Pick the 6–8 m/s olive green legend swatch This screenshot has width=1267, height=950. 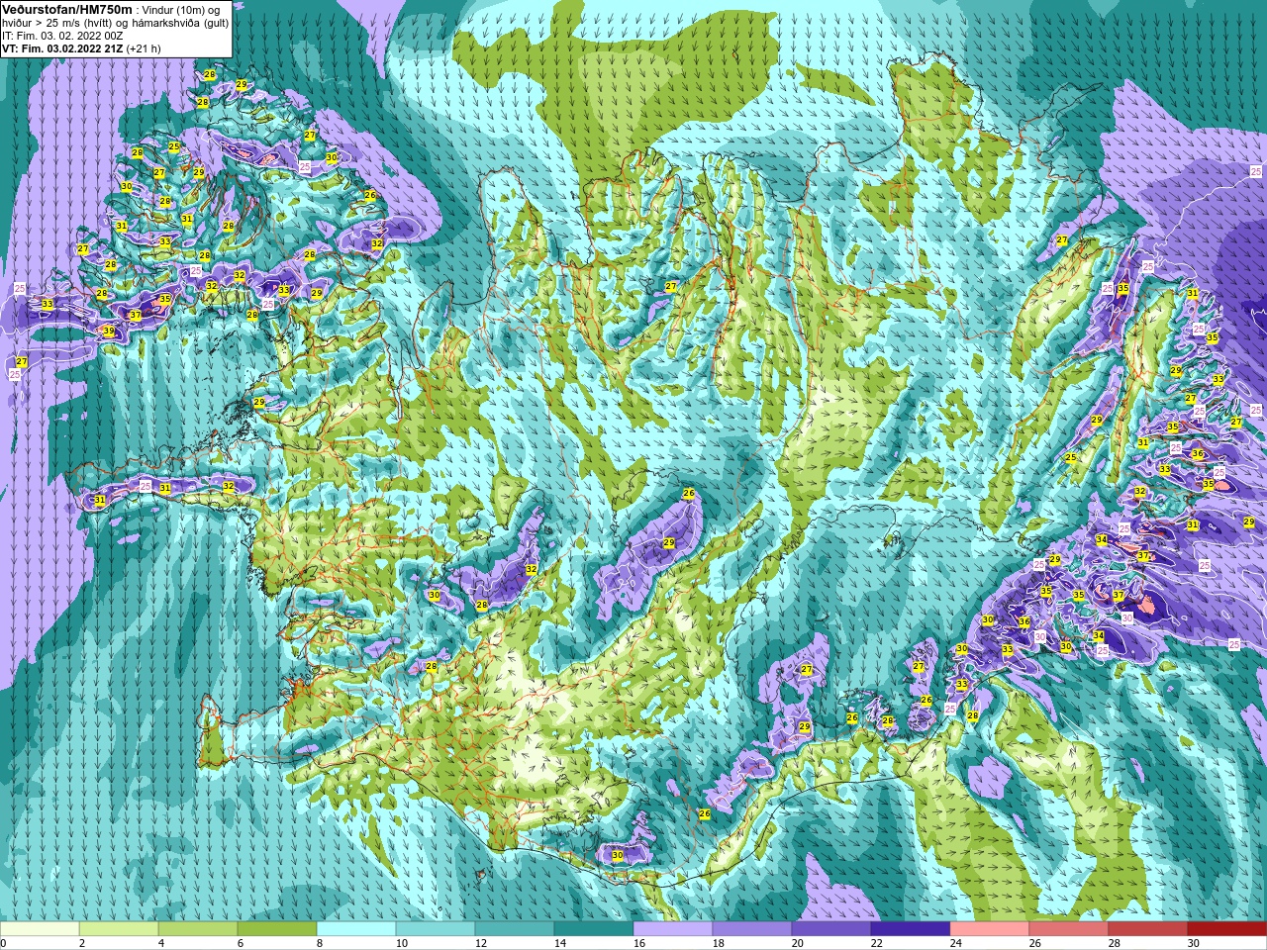pos(277,929)
